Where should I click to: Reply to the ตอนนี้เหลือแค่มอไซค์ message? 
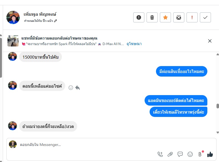click(x=77, y=87)
